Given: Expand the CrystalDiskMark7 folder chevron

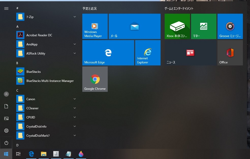Looking at the screenshot, I should [x=75, y=135].
